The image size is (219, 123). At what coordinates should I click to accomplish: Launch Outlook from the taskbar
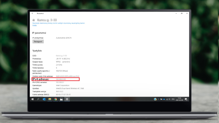pos(44,99)
